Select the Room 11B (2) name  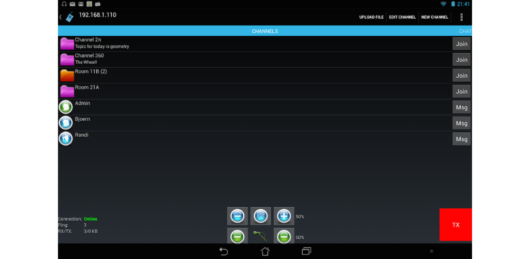(x=91, y=71)
